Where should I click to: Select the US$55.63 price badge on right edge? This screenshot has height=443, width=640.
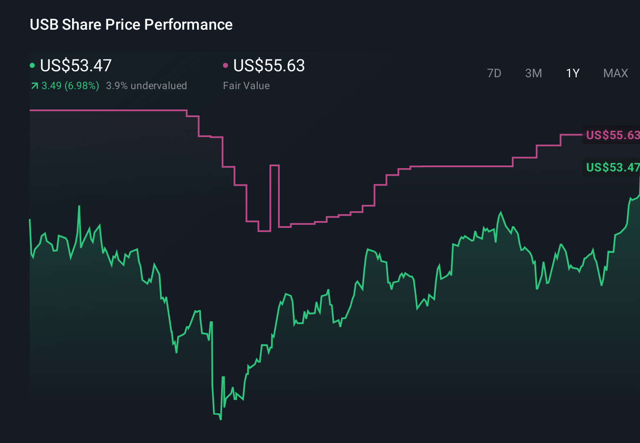point(612,135)
